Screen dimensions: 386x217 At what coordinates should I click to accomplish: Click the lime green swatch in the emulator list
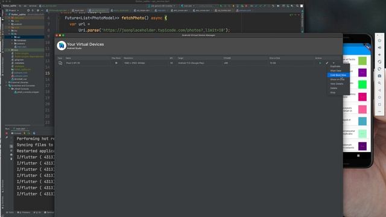tap(362, 60)
